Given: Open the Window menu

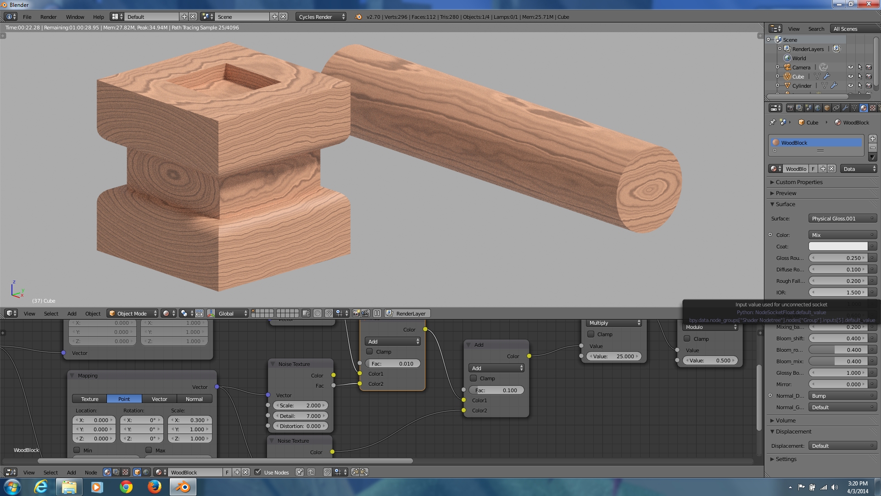Looking at the screenshot, I should point(75,17).
